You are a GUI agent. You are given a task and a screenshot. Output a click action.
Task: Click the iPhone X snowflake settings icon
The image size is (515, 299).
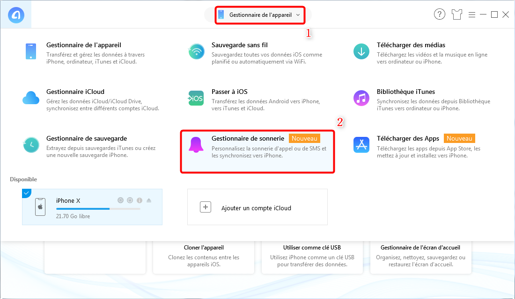click(x=120, y=200)
